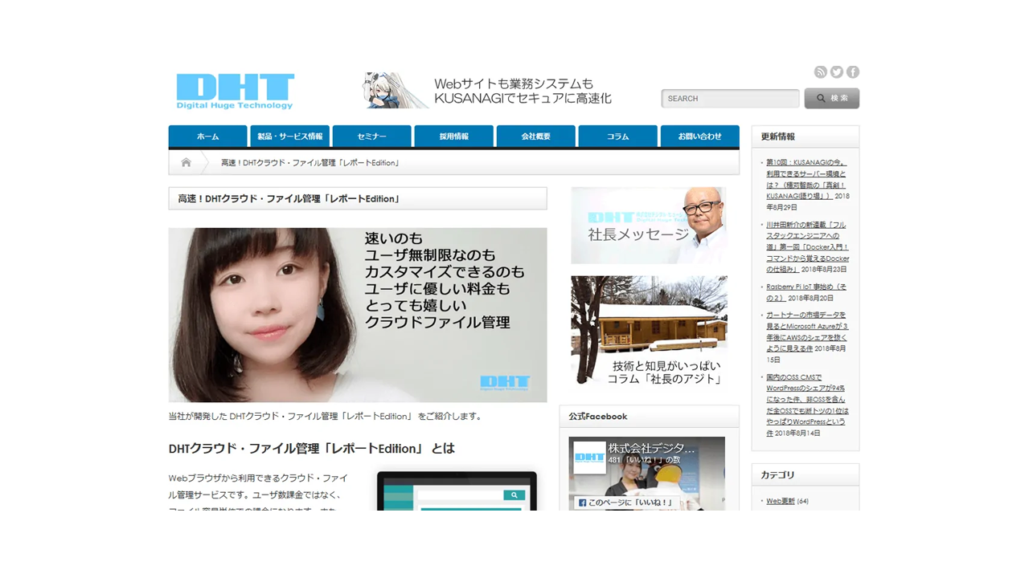
Task: Click the DHT page avatar in Facebook widget
Action: (589, 457)
